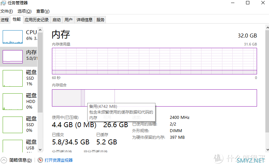Click the in-use segment of 内存组合 bar

67,98
